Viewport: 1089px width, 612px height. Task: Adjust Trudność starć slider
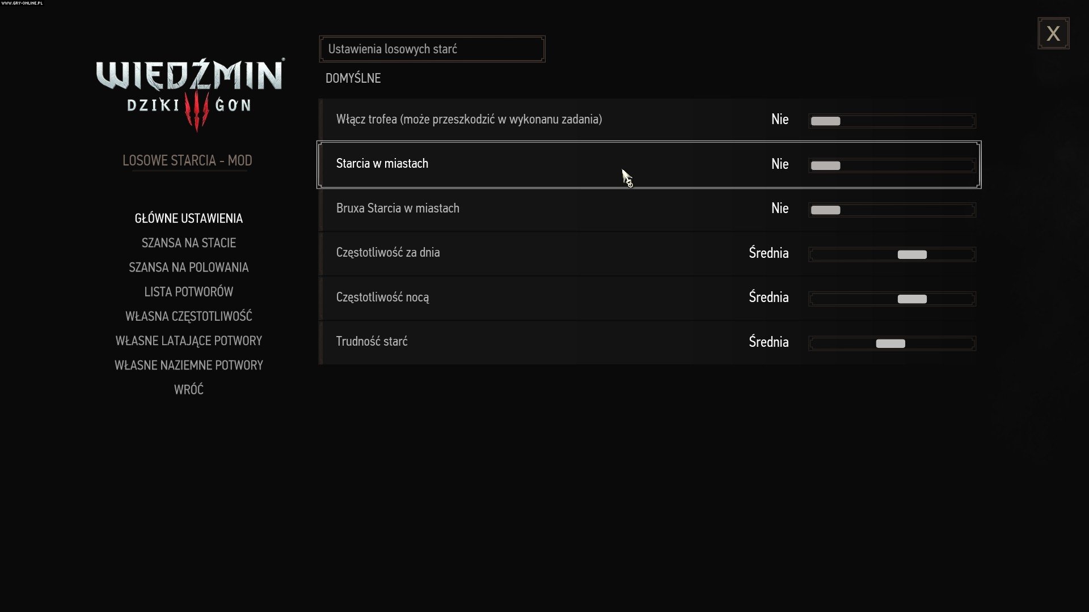tap(892, 343)
